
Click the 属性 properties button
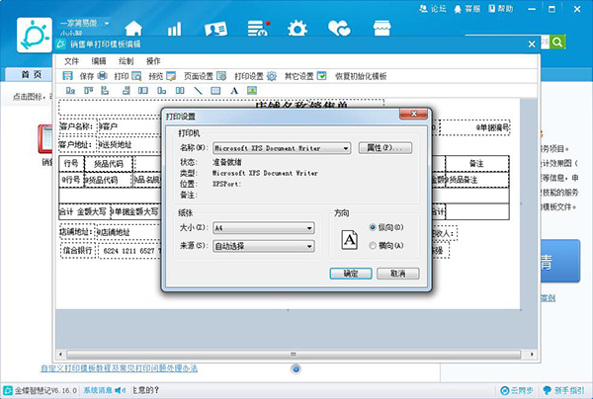[x=381, y=148]
